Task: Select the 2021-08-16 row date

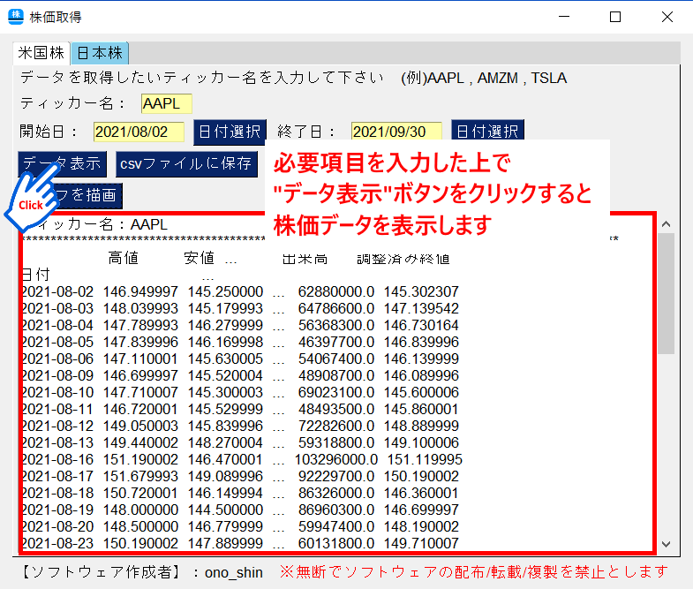Action: tap(58, 460)
